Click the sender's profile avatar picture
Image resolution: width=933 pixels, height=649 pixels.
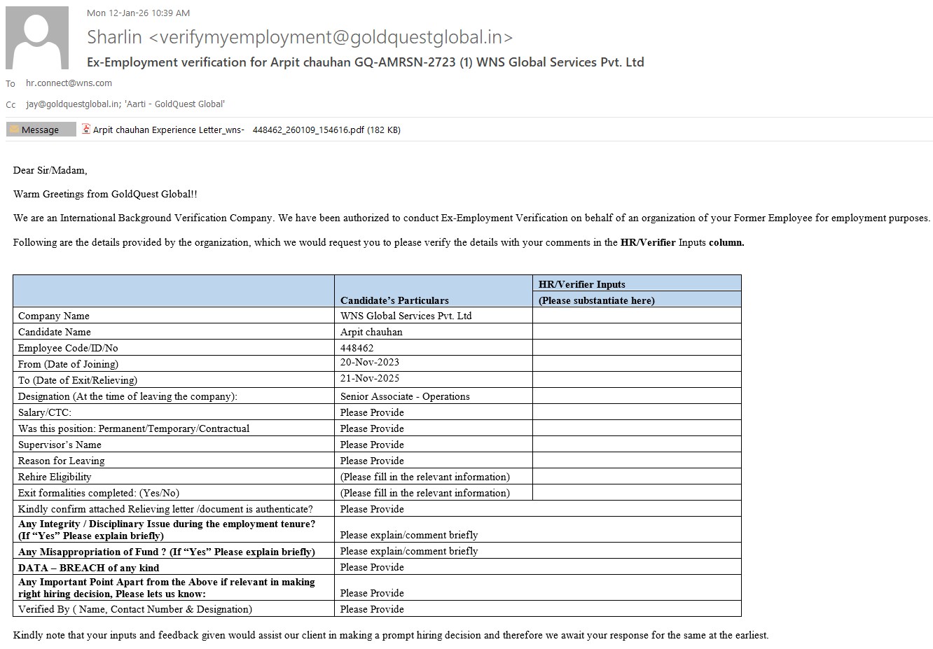37,38
